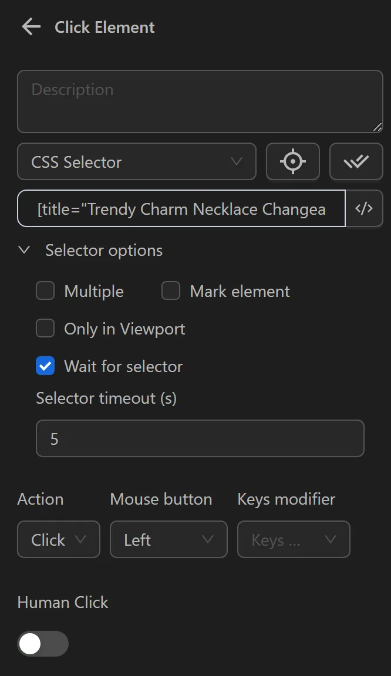Open the Keys modifier dropdown
This screenshot has height=676, width=391.
coord(294,539)
